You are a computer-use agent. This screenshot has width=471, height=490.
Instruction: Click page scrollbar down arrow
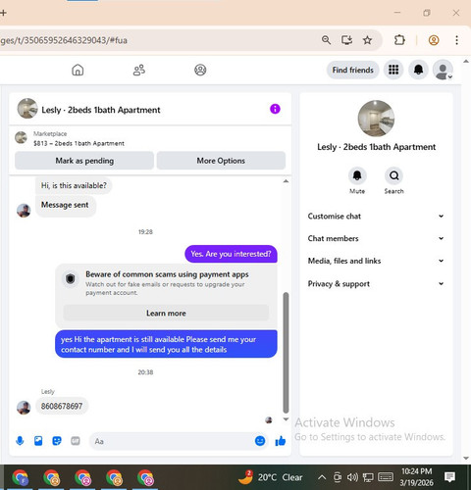tap(466, 458)
